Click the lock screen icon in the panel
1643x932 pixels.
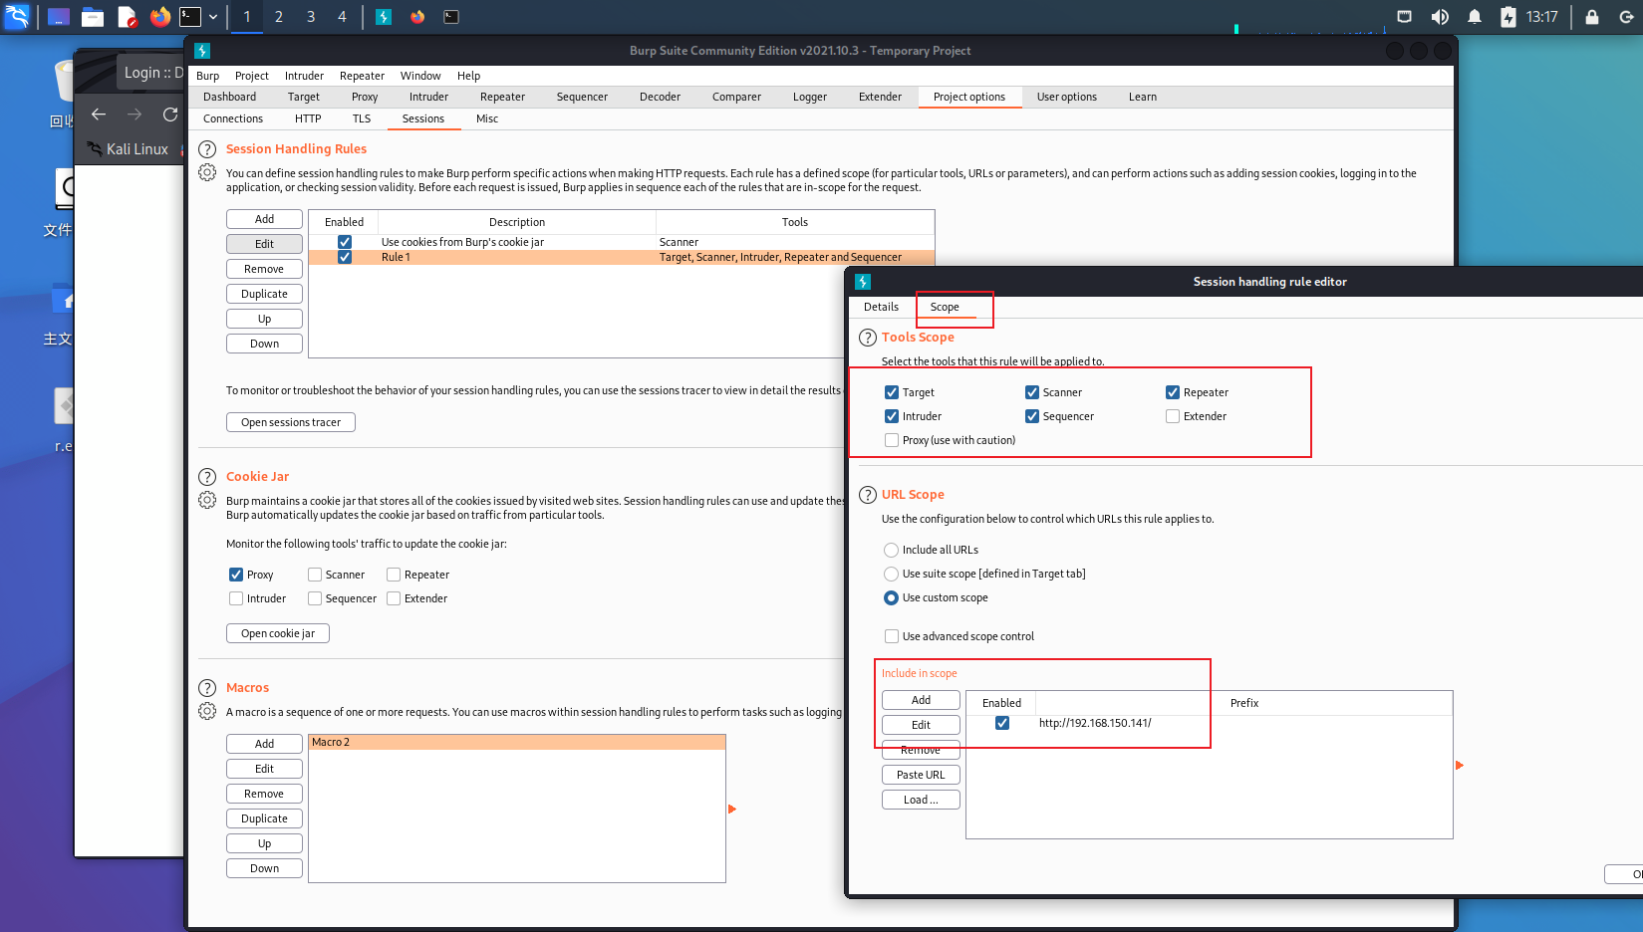click(x=1592, y=17)
